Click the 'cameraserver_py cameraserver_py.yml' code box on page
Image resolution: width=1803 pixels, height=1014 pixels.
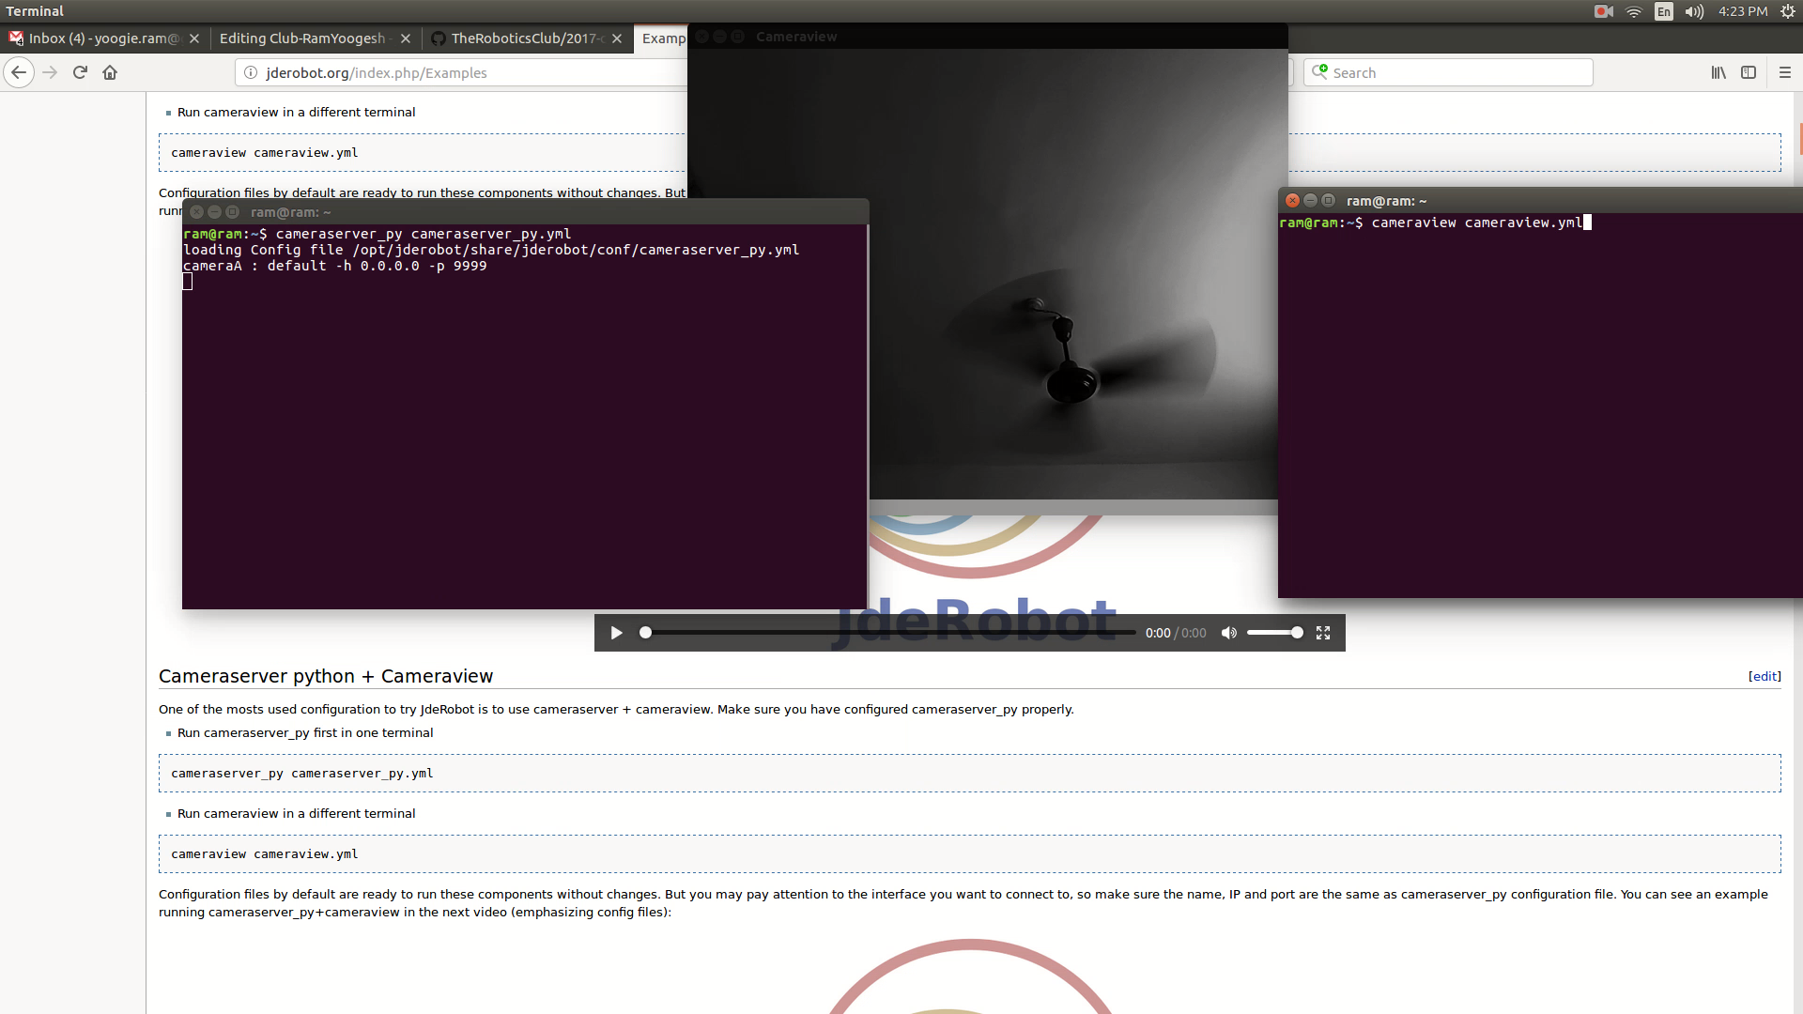pyautogui.click(x=969, y=773)
